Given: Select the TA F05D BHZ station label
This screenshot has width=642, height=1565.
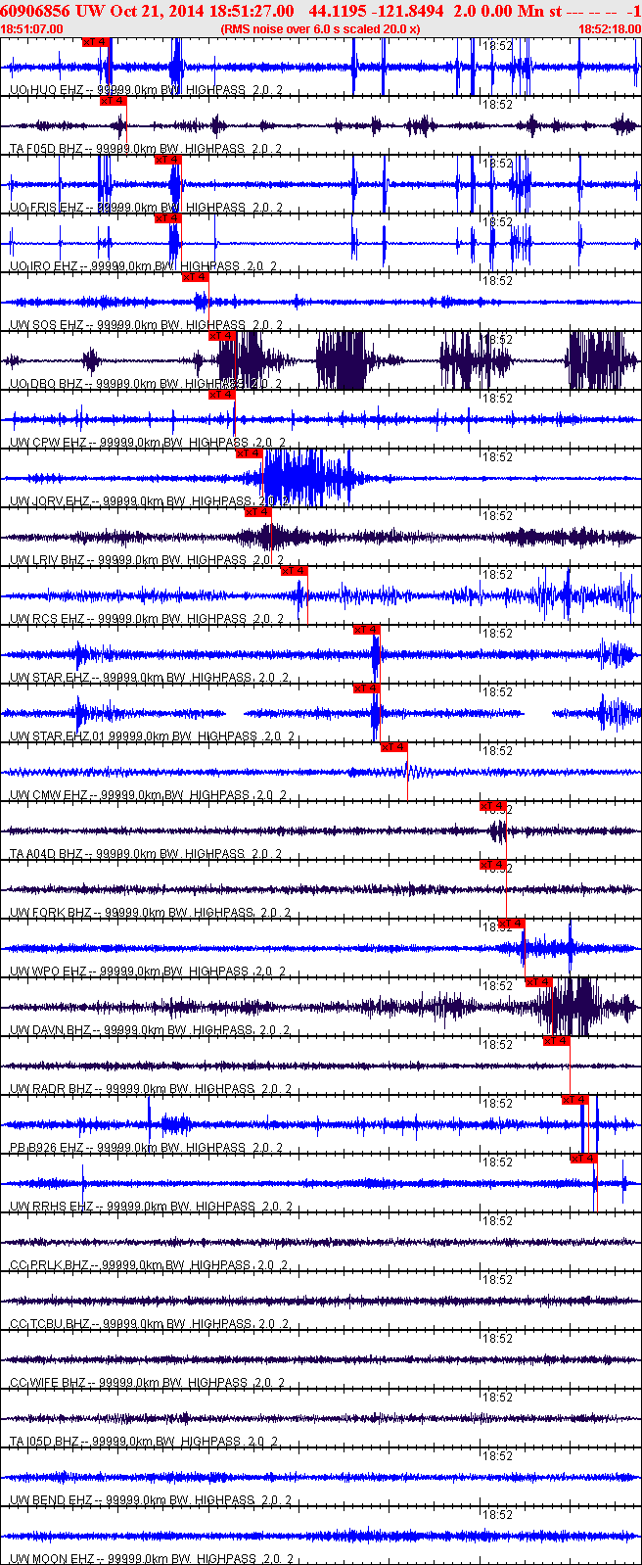Looking at the screenshot, I should tap(146, 149).
